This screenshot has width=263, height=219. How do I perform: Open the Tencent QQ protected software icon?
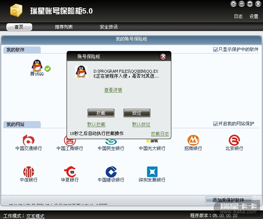coord(37,66)
